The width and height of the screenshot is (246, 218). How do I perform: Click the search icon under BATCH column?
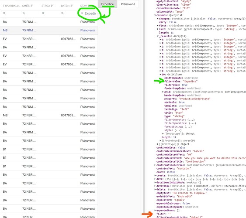[62, 14]
